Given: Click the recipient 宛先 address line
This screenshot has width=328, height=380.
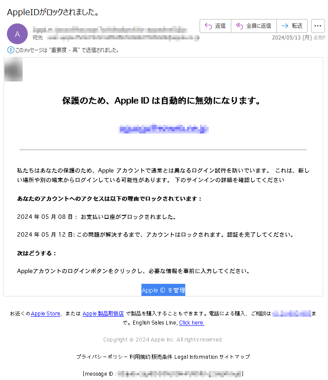Looking at the screenshot, I should (x=116, y=38).
